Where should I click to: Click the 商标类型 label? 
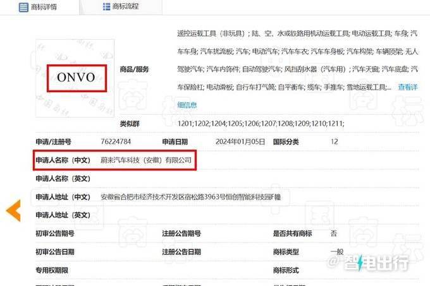coord(286,252)
